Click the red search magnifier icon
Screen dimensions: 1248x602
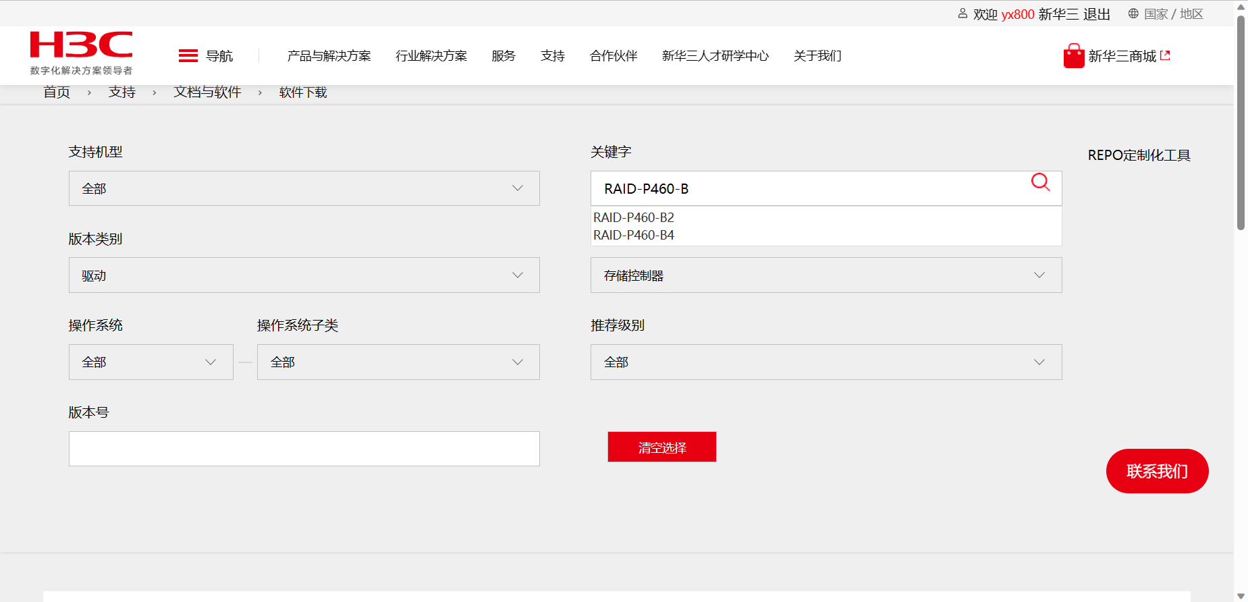coord(1040,182)
